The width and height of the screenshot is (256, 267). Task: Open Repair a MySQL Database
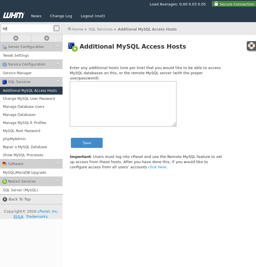31,147
